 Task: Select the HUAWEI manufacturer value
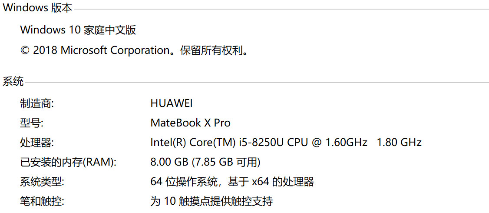[x=171, y=103]
